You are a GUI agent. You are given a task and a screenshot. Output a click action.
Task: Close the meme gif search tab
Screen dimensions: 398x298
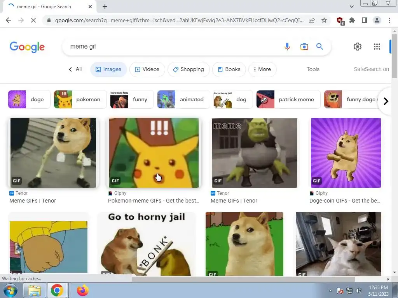90,7
